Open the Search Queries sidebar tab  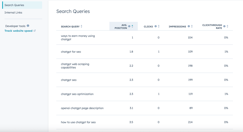22,5
